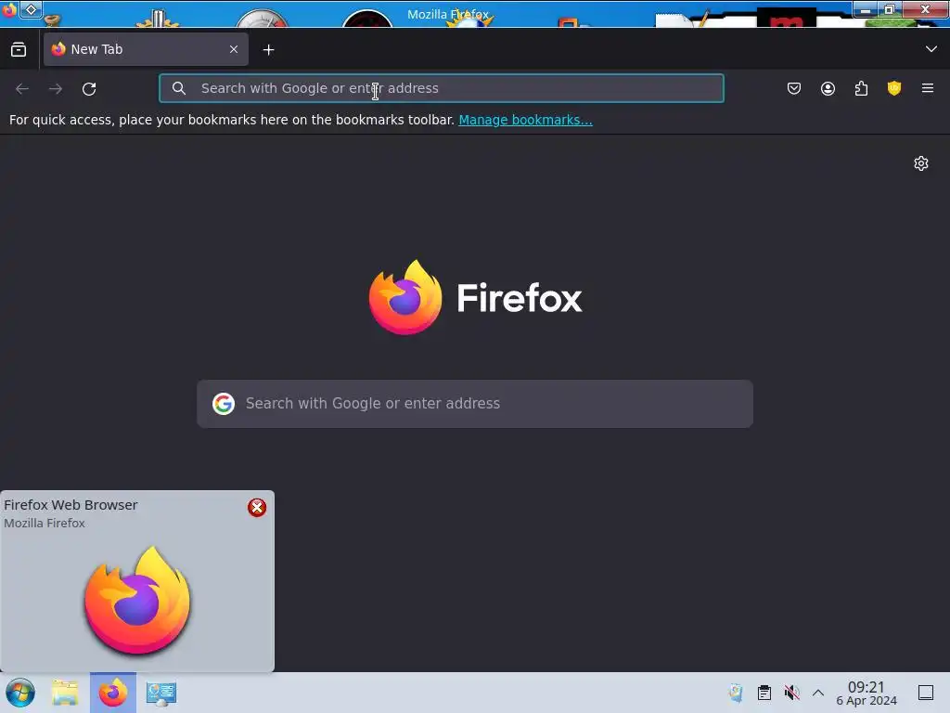950x713 pixels.
Task: Toggle the on-all-desktops titlebar button
Action: point(31,9)
